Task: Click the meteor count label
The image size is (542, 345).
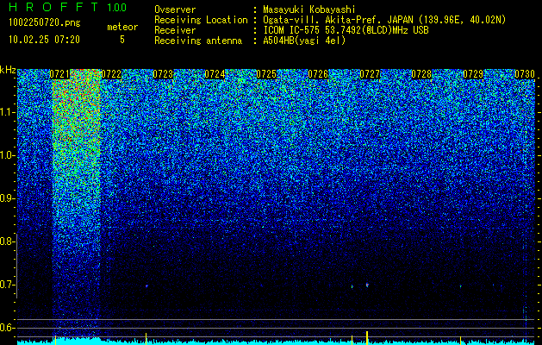Action: pos(122,27)
